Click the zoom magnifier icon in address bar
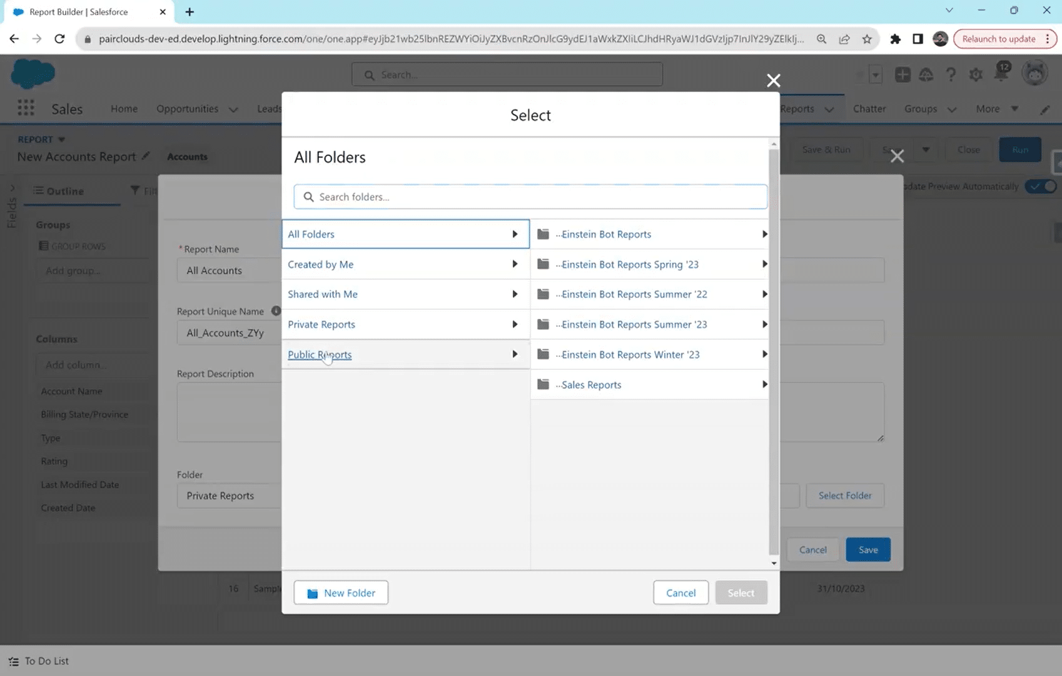This screenshot has height=676, width=1062. coord(821,39)
